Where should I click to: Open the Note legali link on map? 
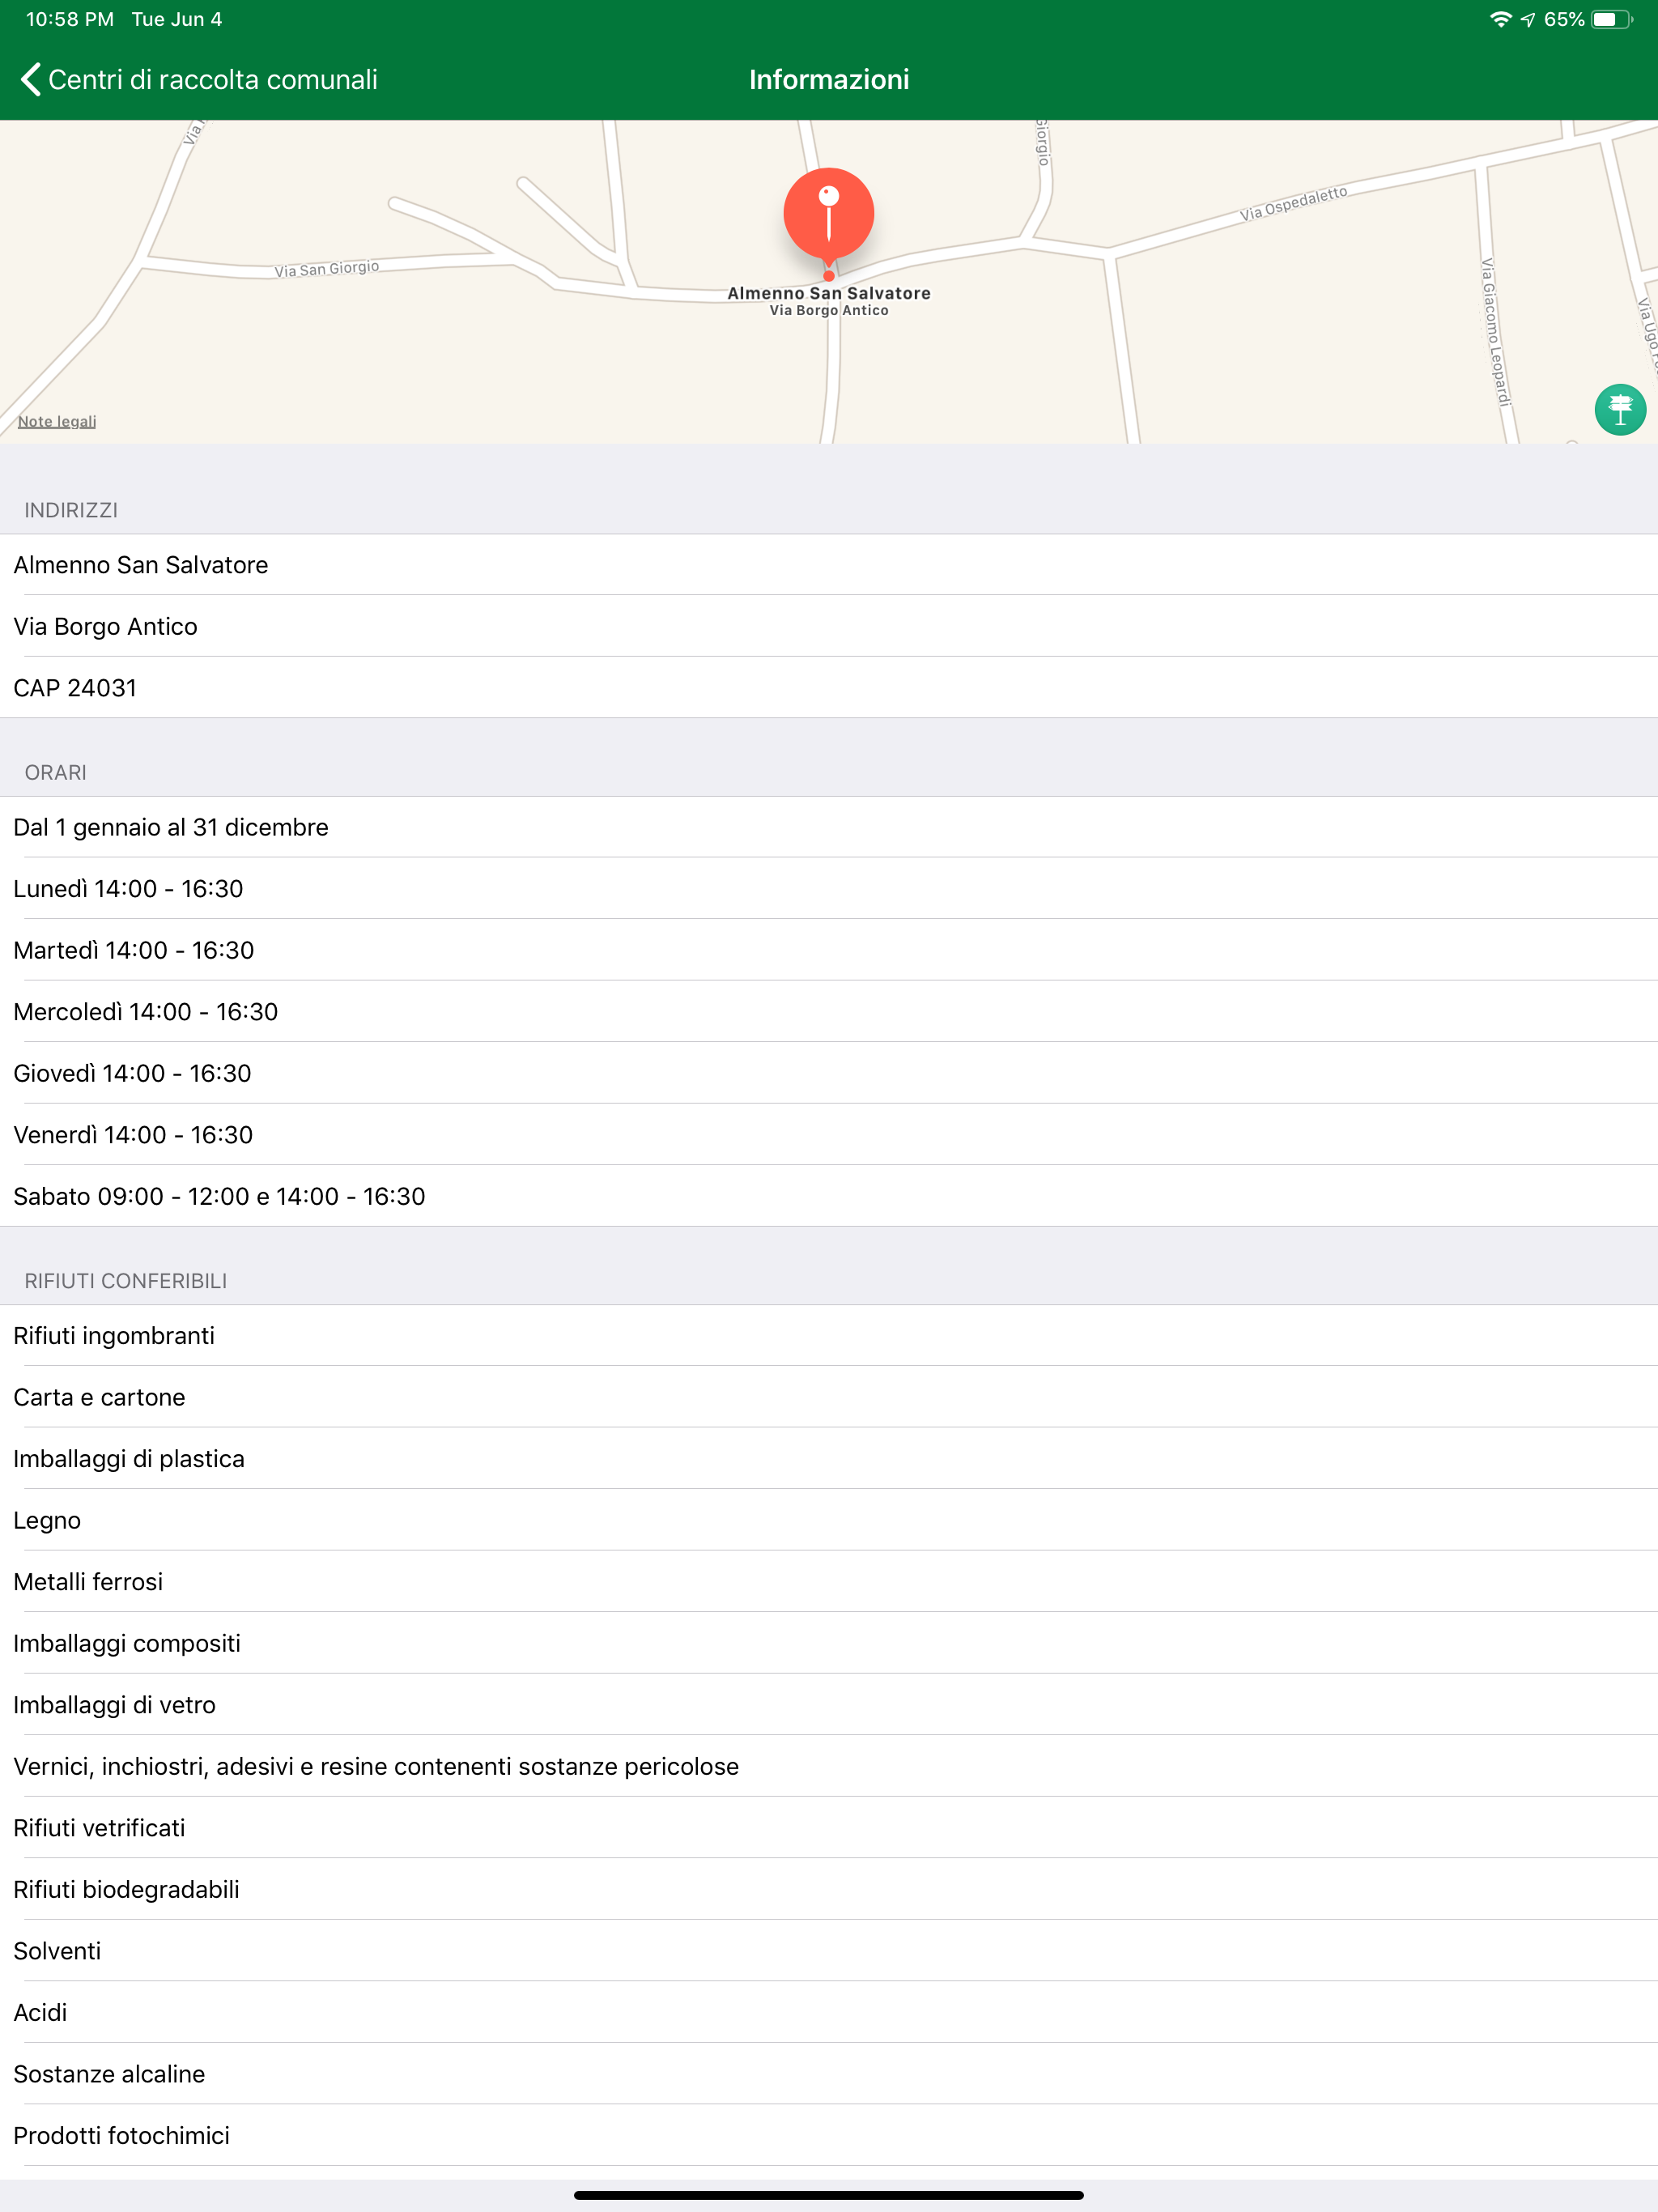click(x=57, y=421)
